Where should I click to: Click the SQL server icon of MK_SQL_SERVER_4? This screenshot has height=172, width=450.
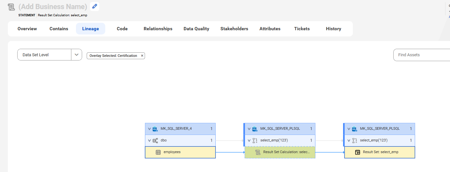(x=155, y=129)
